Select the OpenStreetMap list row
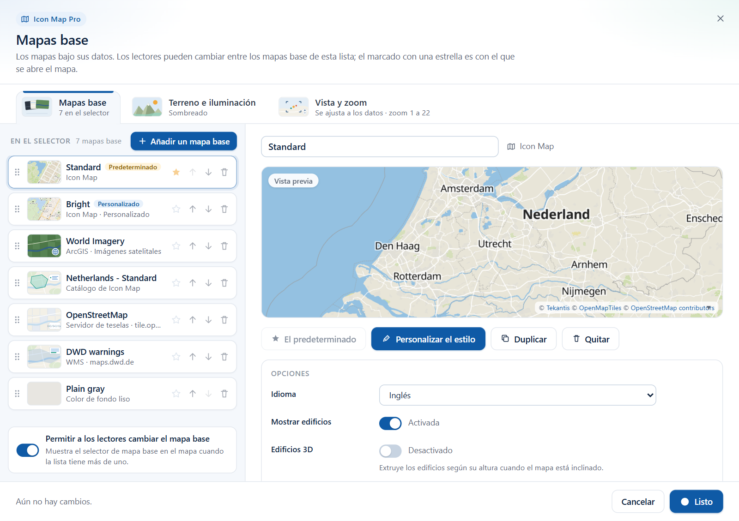 click(x=122, y=320)
